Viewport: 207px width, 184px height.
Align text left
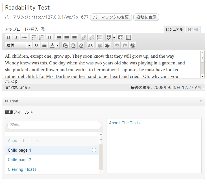[x=59, y=37]
